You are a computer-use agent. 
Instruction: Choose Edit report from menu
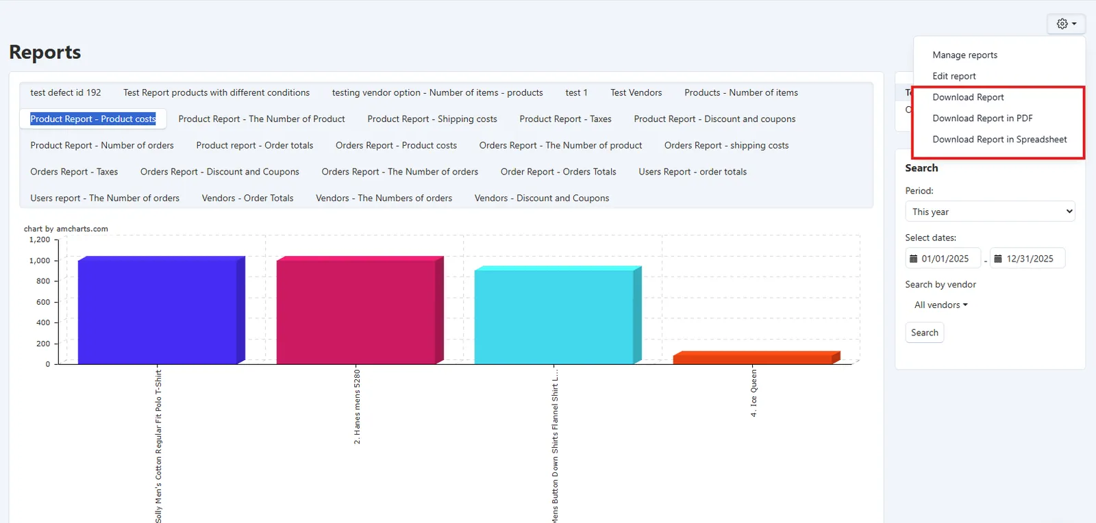coord(954,76)
